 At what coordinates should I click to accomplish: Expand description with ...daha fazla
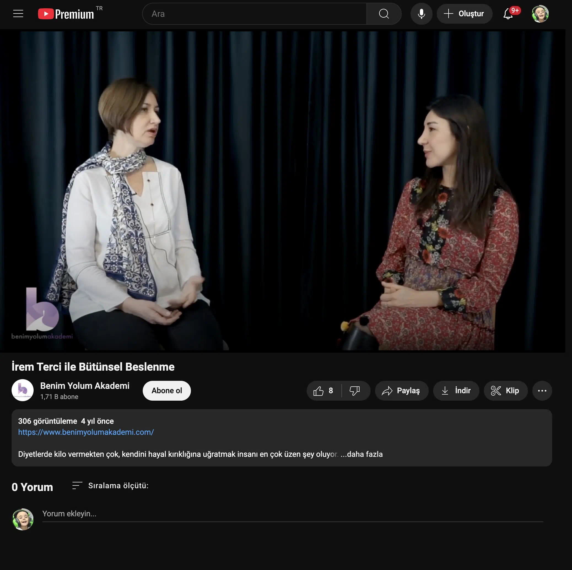pyautogui.click(x=361, y=454)
